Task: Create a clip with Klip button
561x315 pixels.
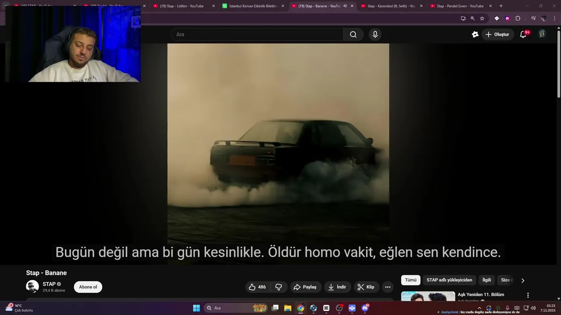Action: (x=366, y=287)
